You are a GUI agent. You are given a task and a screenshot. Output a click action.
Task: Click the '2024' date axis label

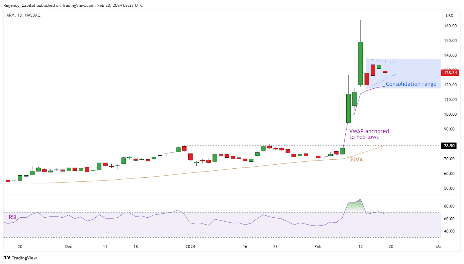click(190, 247)
